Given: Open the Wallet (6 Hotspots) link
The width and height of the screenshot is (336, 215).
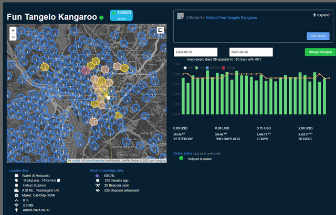Looking at the screenshot, I should tap(36, 175).
